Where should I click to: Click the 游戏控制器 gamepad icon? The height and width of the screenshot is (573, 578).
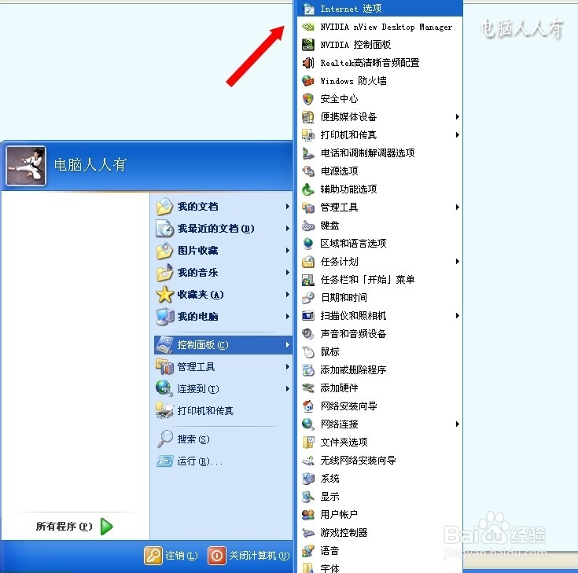click(307, 532)
